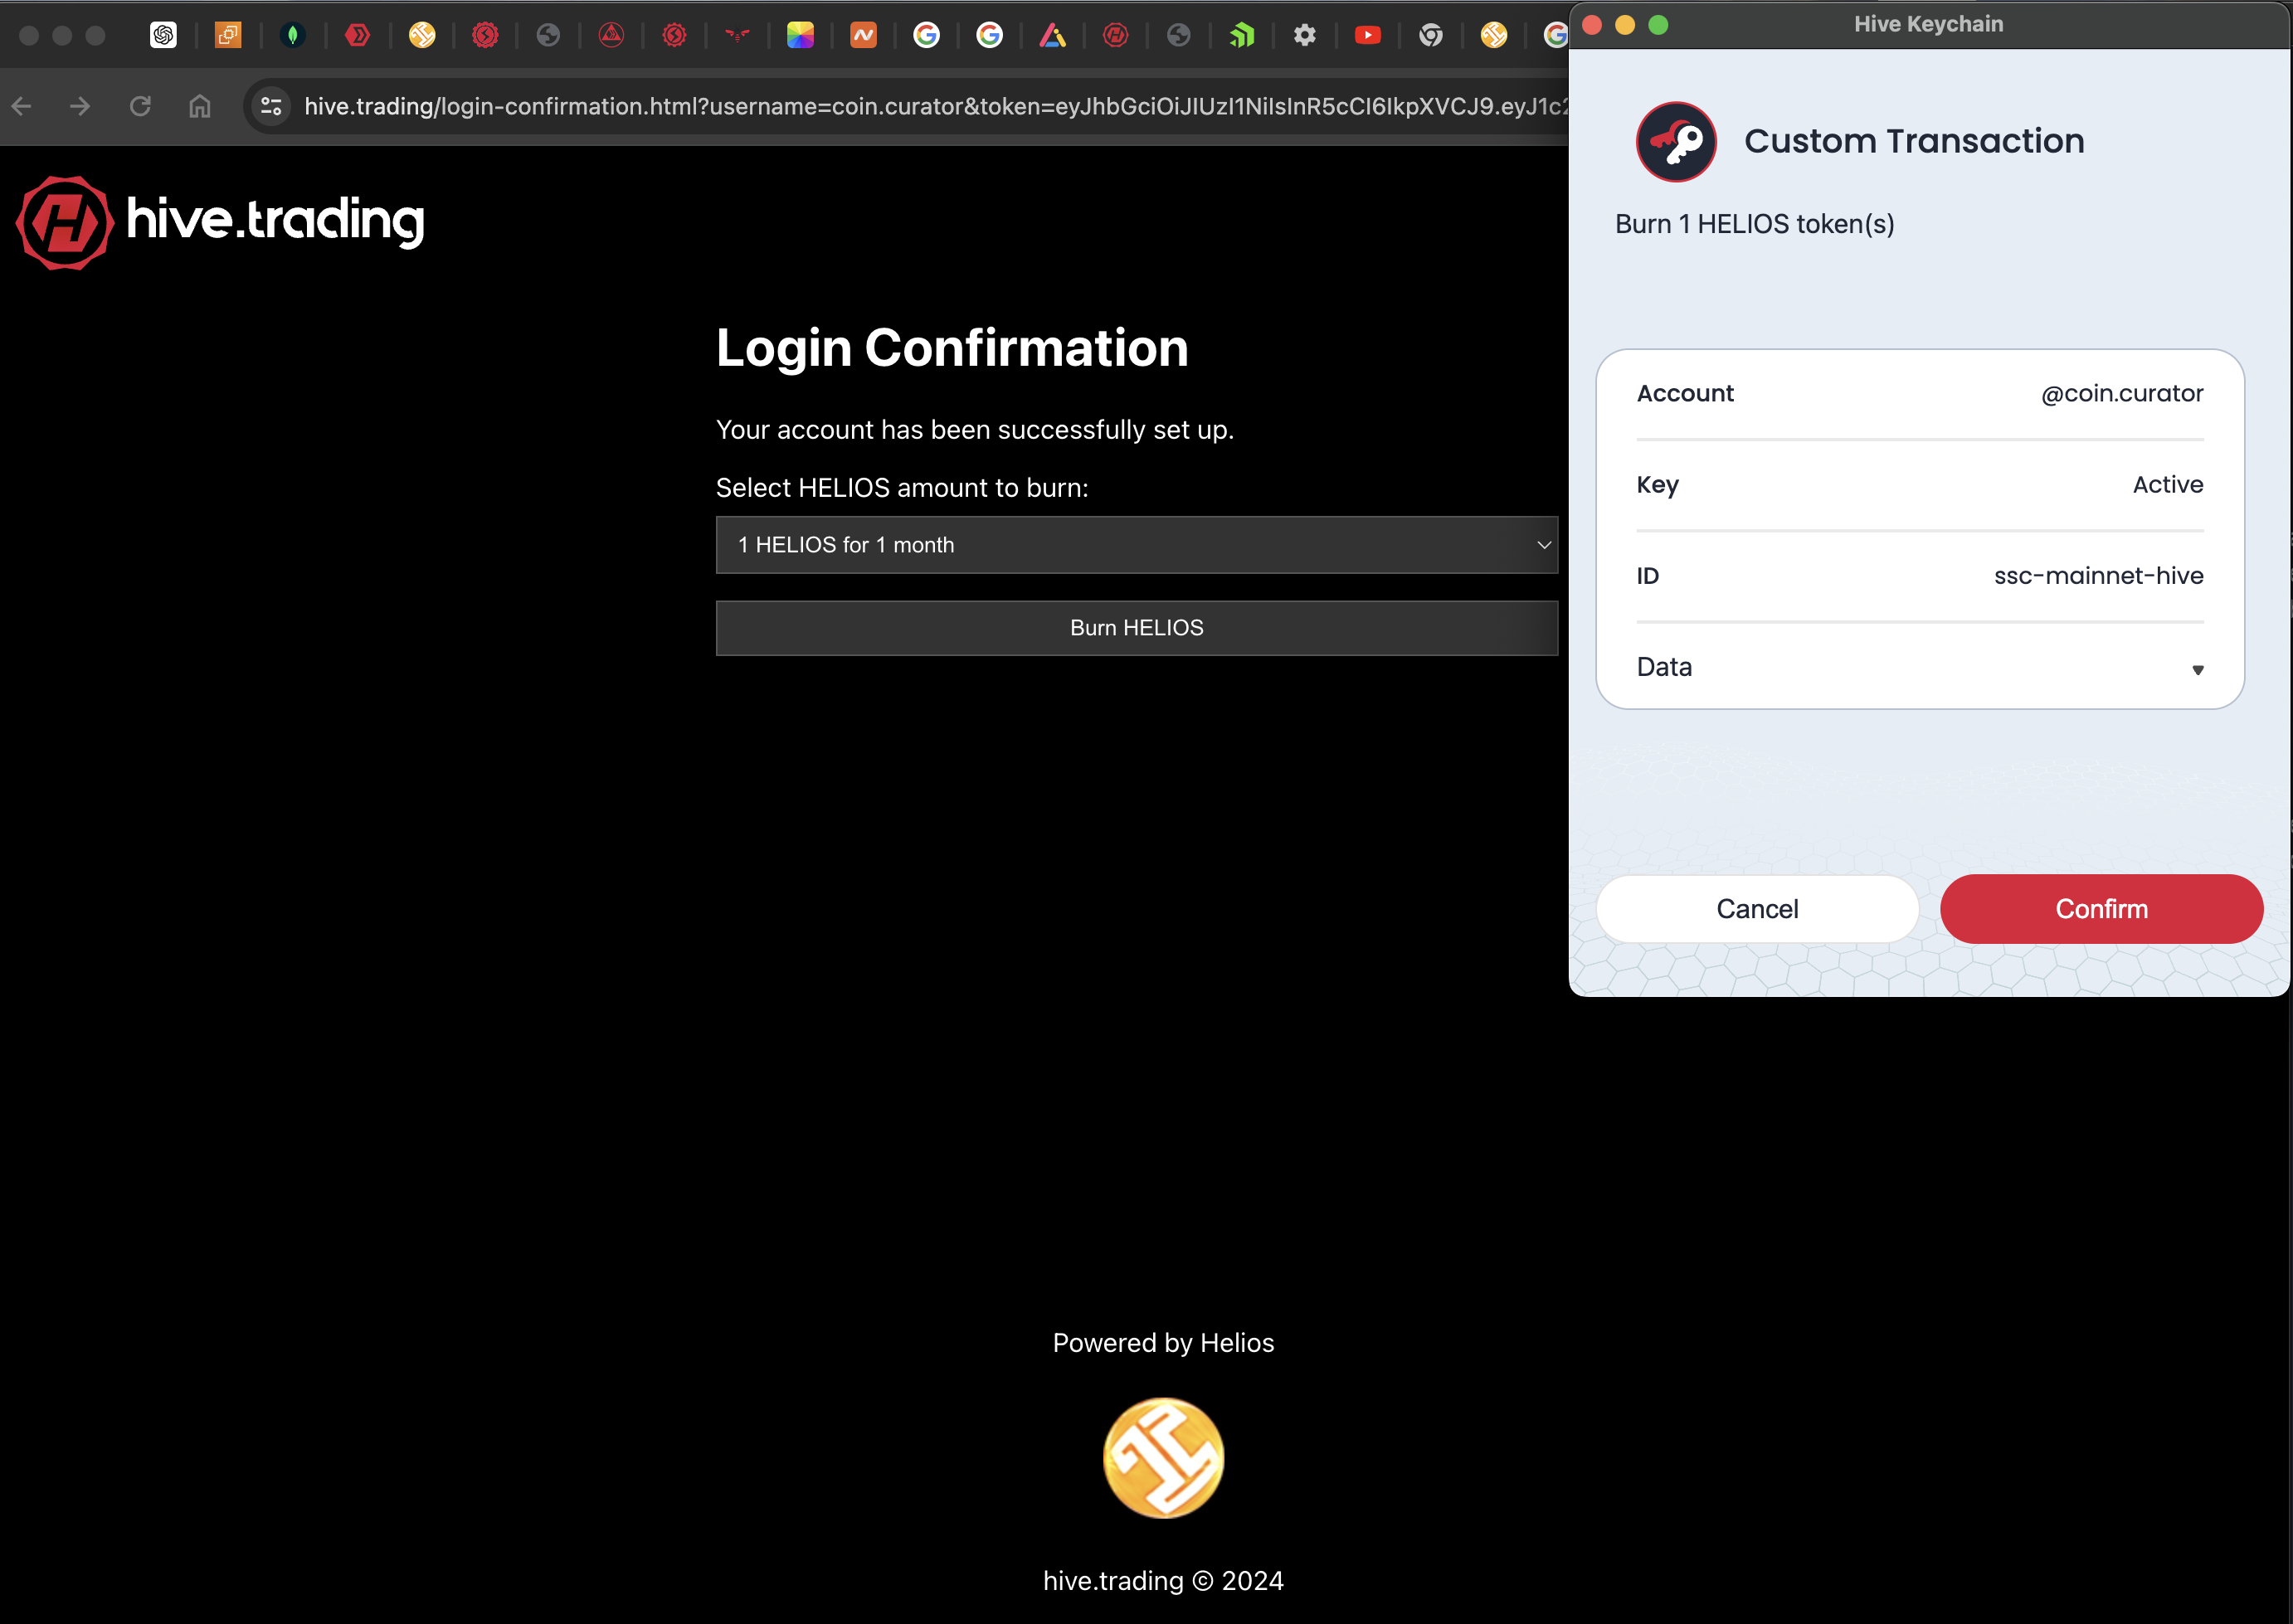Focus the browser address bar URL
This screenshot has width=2293, height=1624.
click(935, 106)
